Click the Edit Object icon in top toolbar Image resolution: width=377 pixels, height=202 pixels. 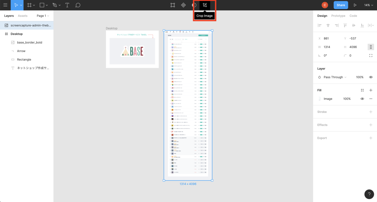pyautogui.click(x=173, y=5)
